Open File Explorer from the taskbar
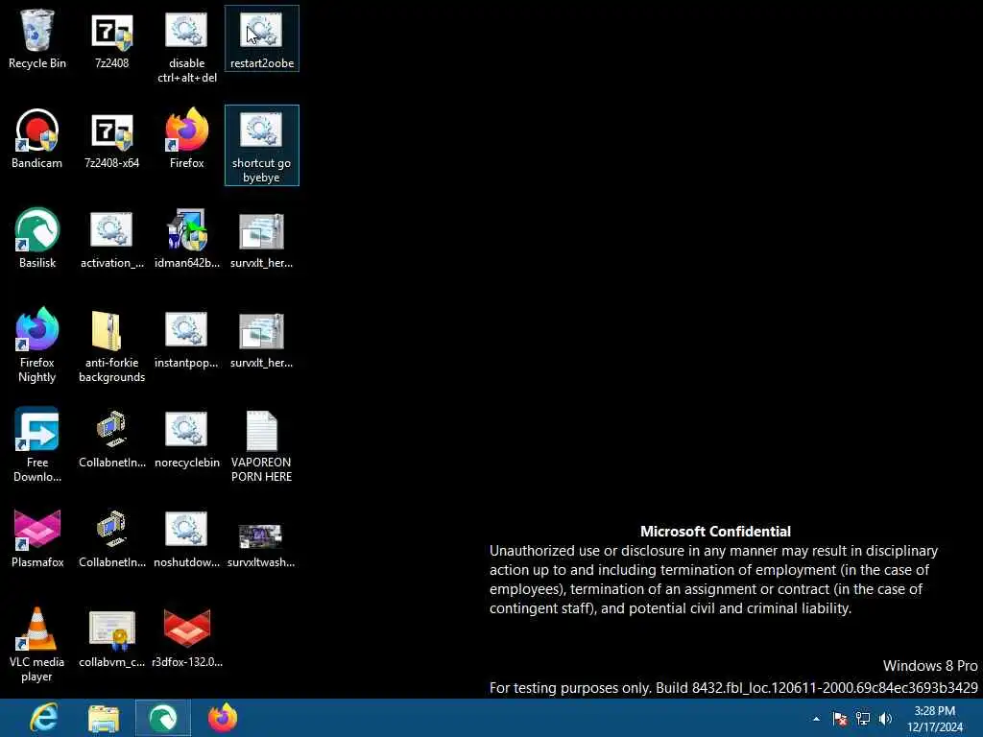Image resolution: width=983 pixels, height=737 pixels. 104,718
